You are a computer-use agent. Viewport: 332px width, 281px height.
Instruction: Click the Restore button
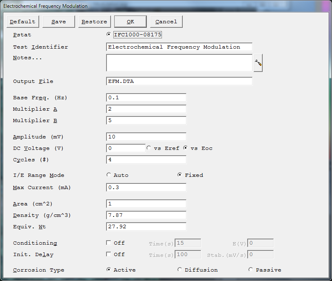(x=95, y=22)
